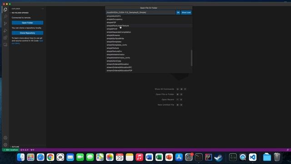Click the folder path input field
291x164 pixels.
[x=140, y=12]
